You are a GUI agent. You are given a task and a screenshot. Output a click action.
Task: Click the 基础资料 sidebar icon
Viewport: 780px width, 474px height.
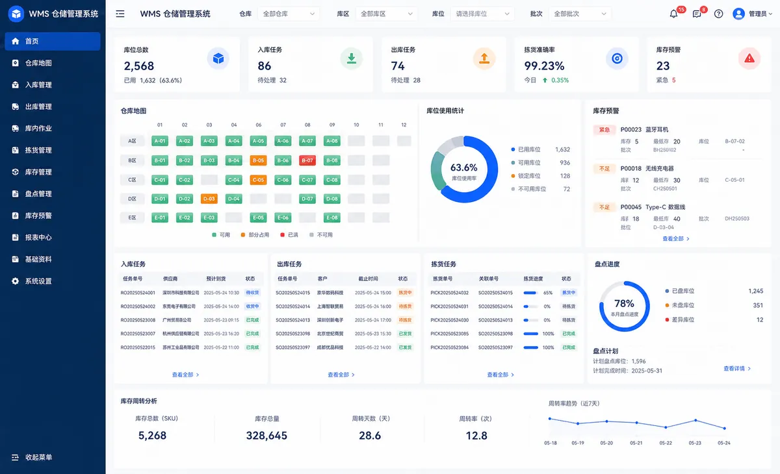(16, 259)
